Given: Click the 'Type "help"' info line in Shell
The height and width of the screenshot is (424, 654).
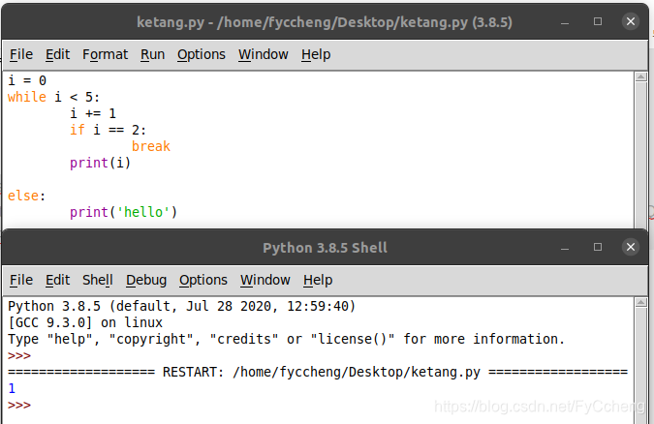Looking at the screenshot, I should point(286,340).
